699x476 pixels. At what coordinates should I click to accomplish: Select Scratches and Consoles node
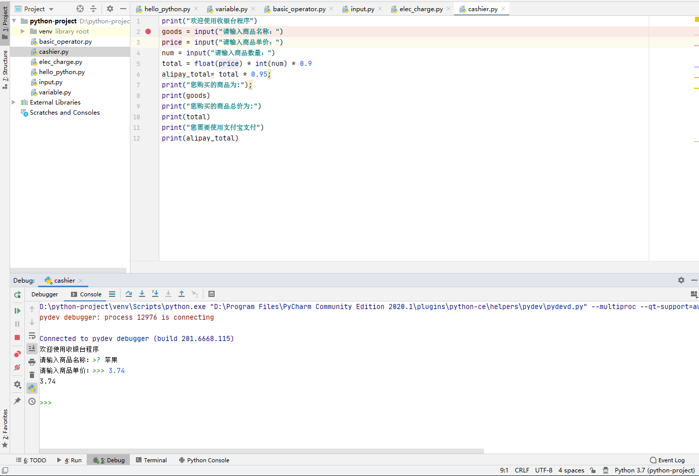click(x=64, y=113)
